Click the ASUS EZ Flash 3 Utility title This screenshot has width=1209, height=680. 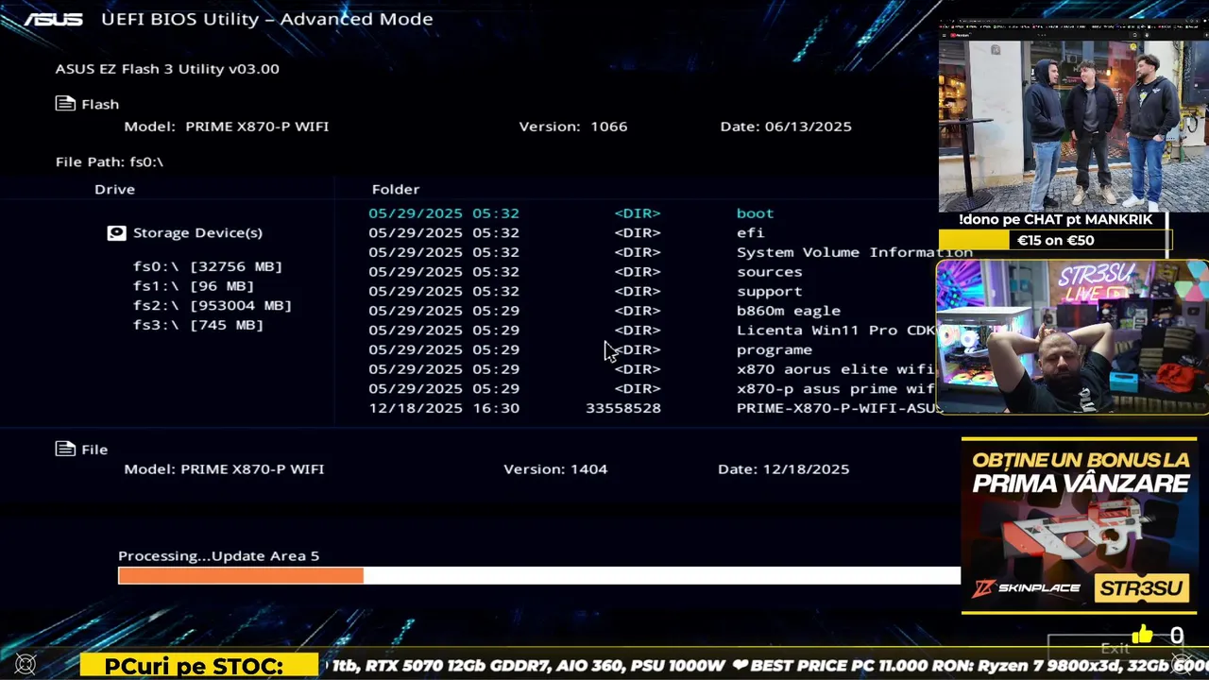pyautogui.click(x=167, y=69)
